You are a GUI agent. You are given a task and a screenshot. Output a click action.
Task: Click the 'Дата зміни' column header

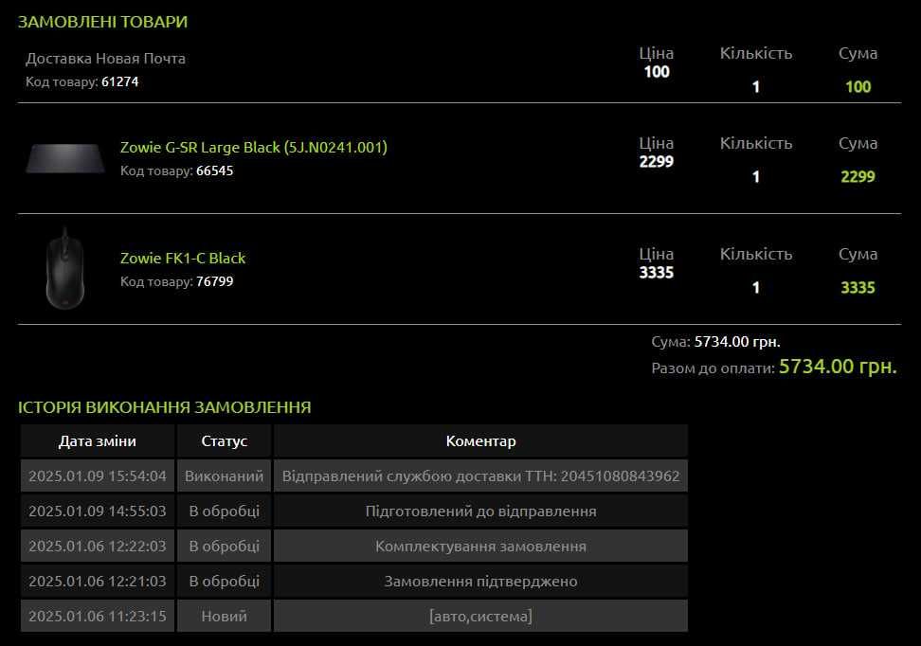[x=98, y=441]
